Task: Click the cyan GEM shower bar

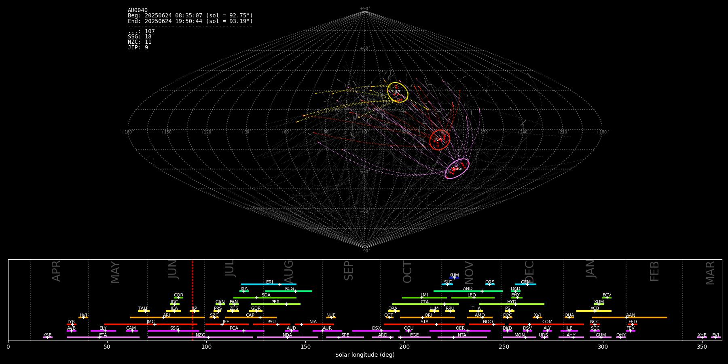Action: point(525,284)
